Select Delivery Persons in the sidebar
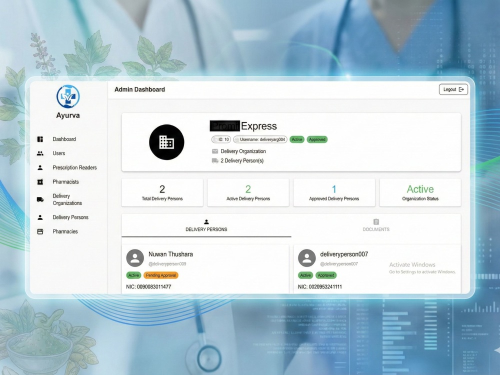The height and width of the screenshot is (375, 500). pos(70,217)
